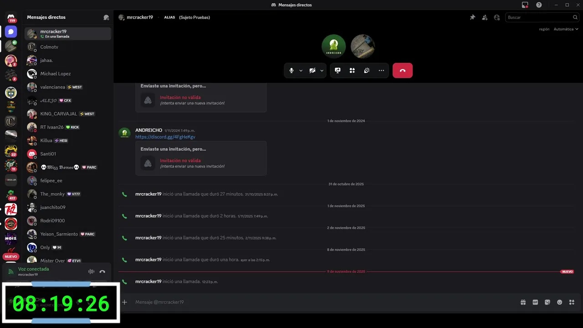Image resolution: width=583 pixels, height=328 pixels.
Task: Open Discord help icon
Action: [539, 5]
